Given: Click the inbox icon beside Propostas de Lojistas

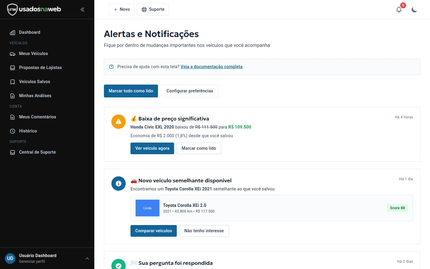Looking at the screenshot, I should click(x=13, y=68).
